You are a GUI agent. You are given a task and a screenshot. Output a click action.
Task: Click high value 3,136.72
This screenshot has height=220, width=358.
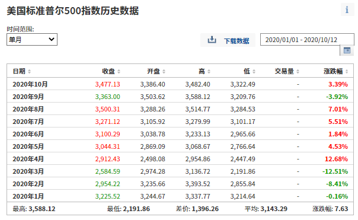pyautogui.click(x=197, y=171)
